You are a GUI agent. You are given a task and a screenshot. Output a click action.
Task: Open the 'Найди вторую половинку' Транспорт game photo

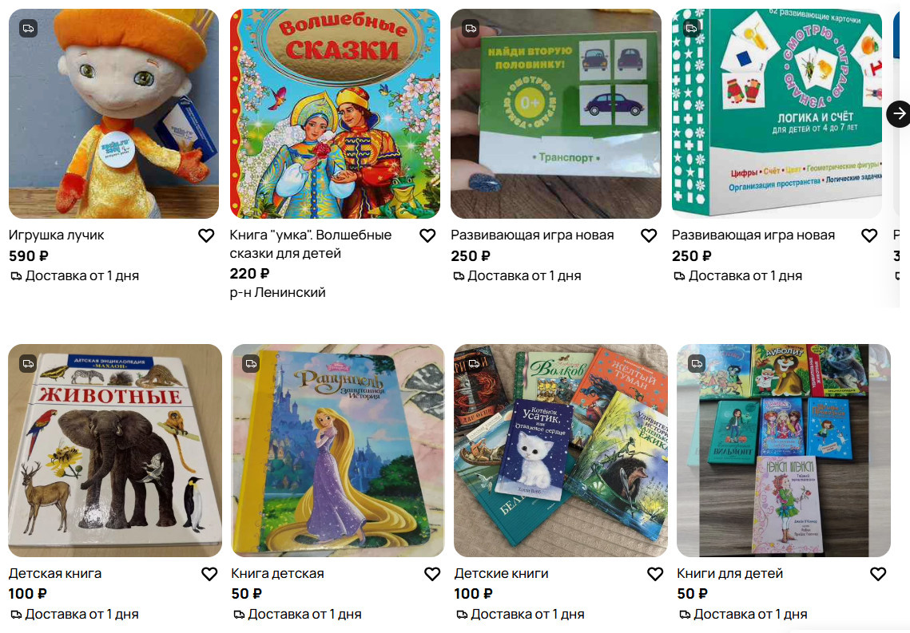pos(556,113)
